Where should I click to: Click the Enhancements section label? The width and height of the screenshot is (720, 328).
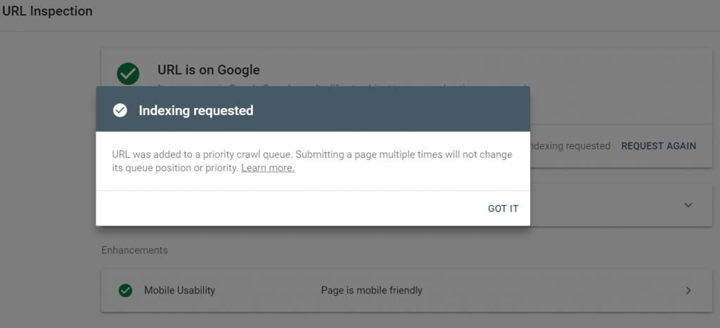tap(134, 251)
